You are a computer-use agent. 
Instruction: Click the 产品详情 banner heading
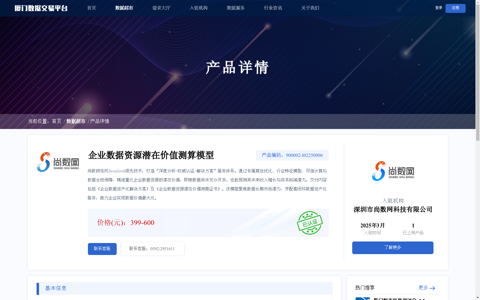[x=237, y=67]
